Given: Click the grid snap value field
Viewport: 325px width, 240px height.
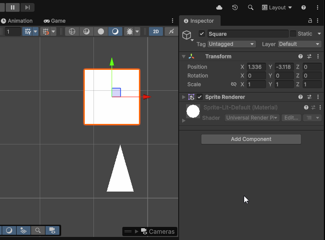Looking at the screenshot, I should pos(13,32).
